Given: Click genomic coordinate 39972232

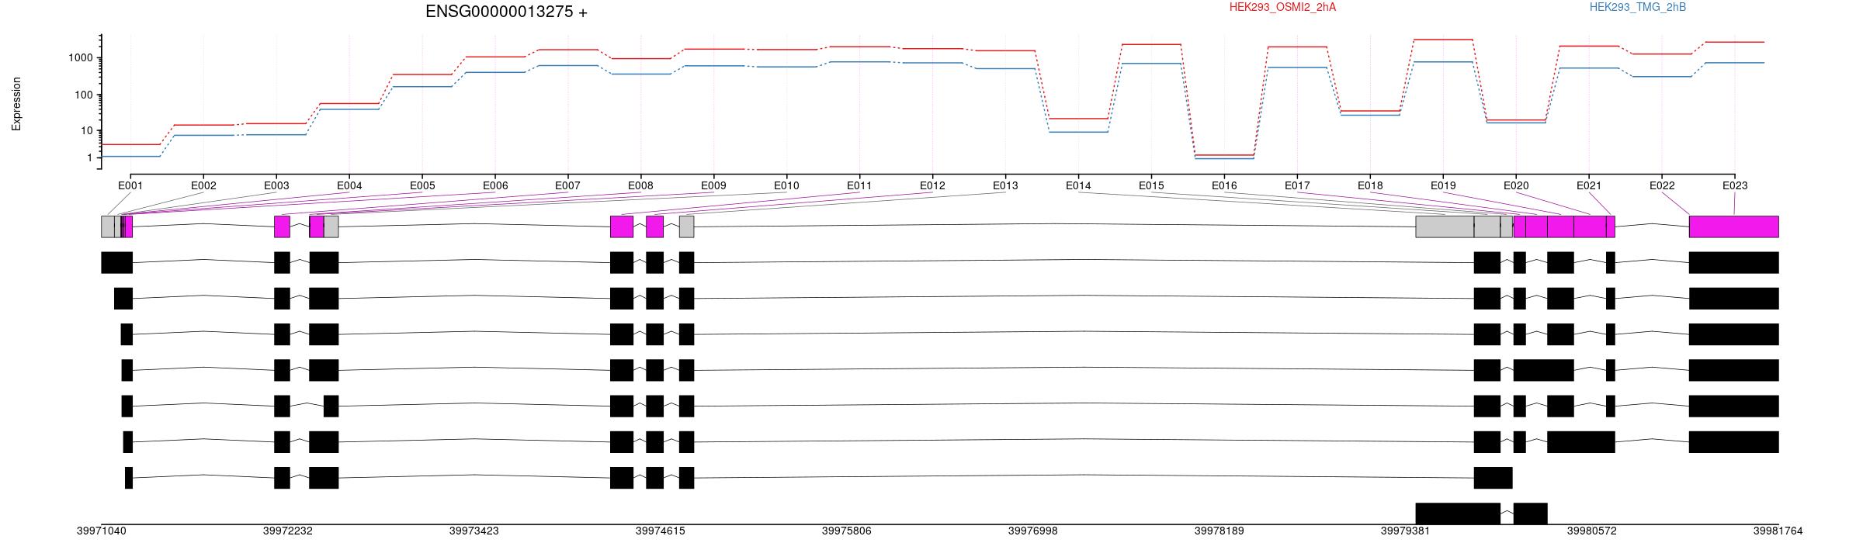Looking at the screenshot, I should tap(288, 531).
